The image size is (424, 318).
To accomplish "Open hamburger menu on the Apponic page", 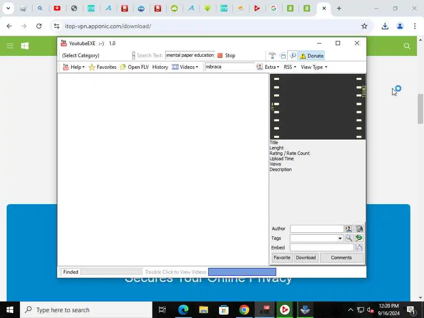I will coord(10,46).
